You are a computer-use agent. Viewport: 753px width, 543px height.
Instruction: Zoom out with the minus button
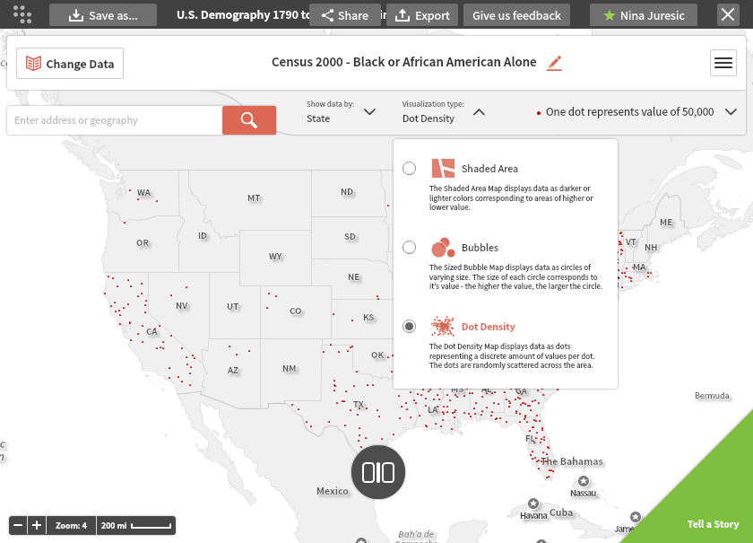coord(18,525)
